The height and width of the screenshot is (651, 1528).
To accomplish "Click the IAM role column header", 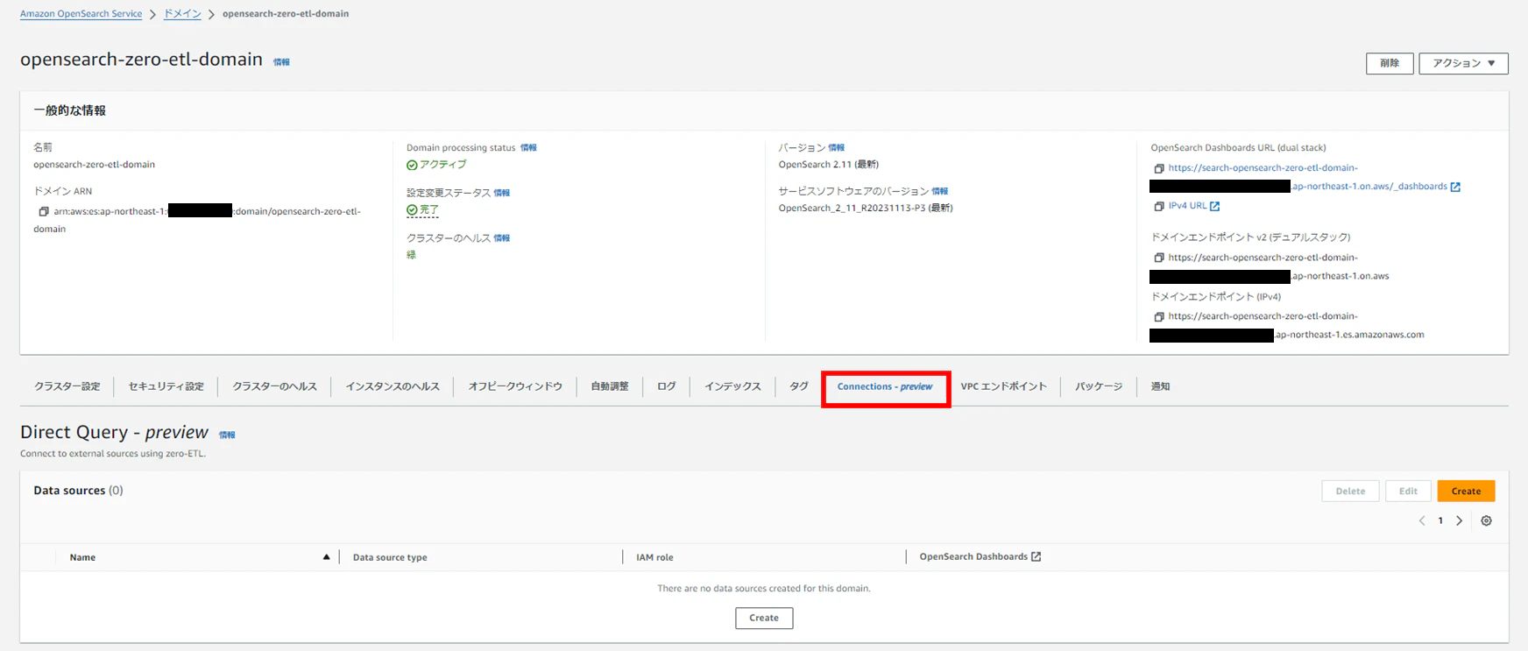I will (654, 557).
